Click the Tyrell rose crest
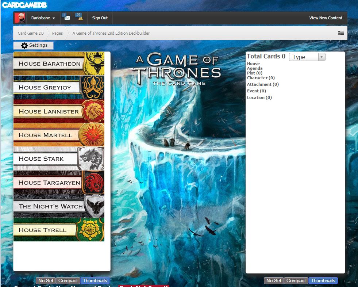This screenshot has height=287, width=358. click(x=90, y=230)
